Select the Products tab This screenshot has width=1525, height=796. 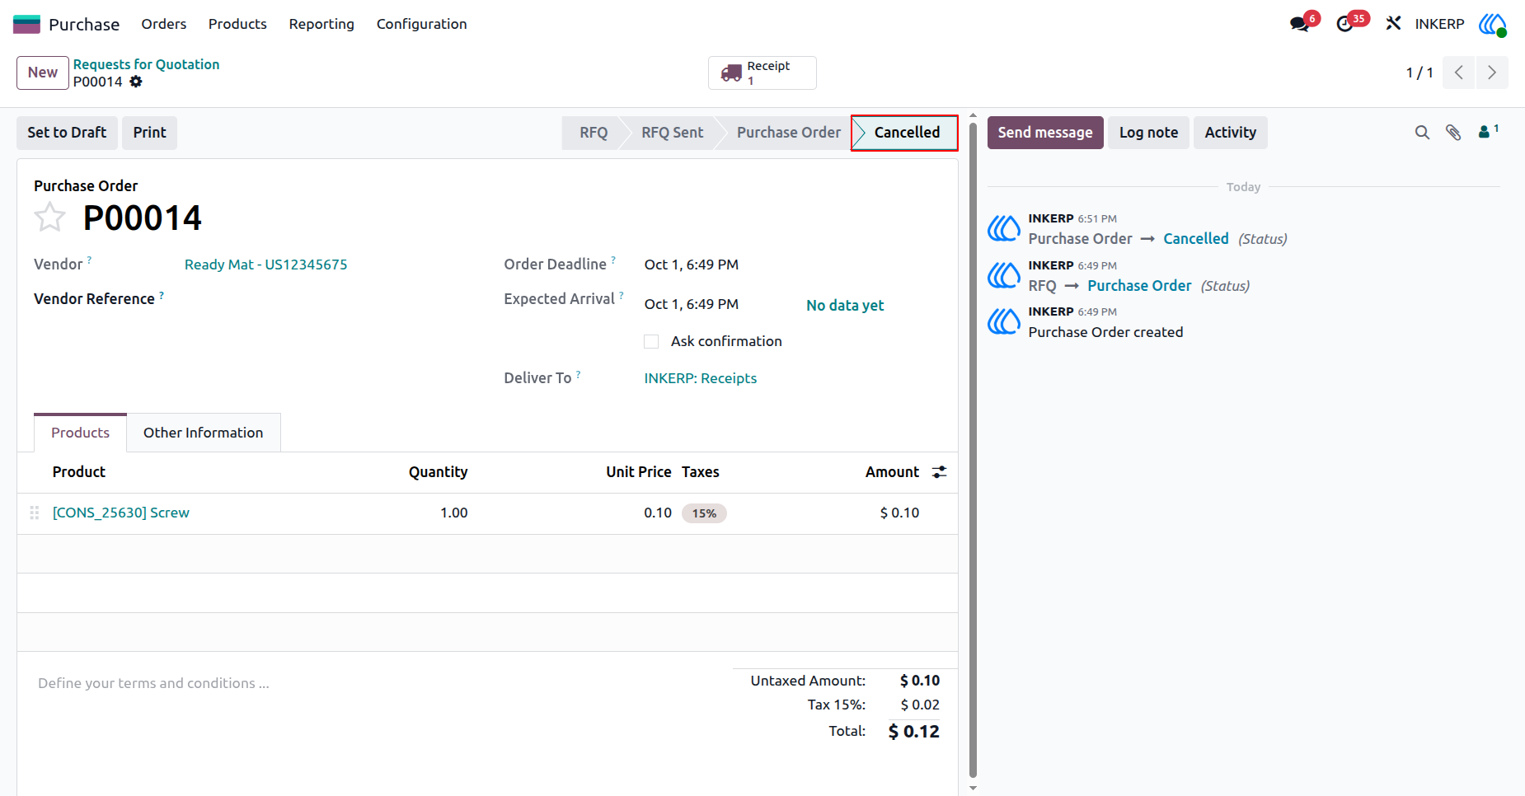80,433
